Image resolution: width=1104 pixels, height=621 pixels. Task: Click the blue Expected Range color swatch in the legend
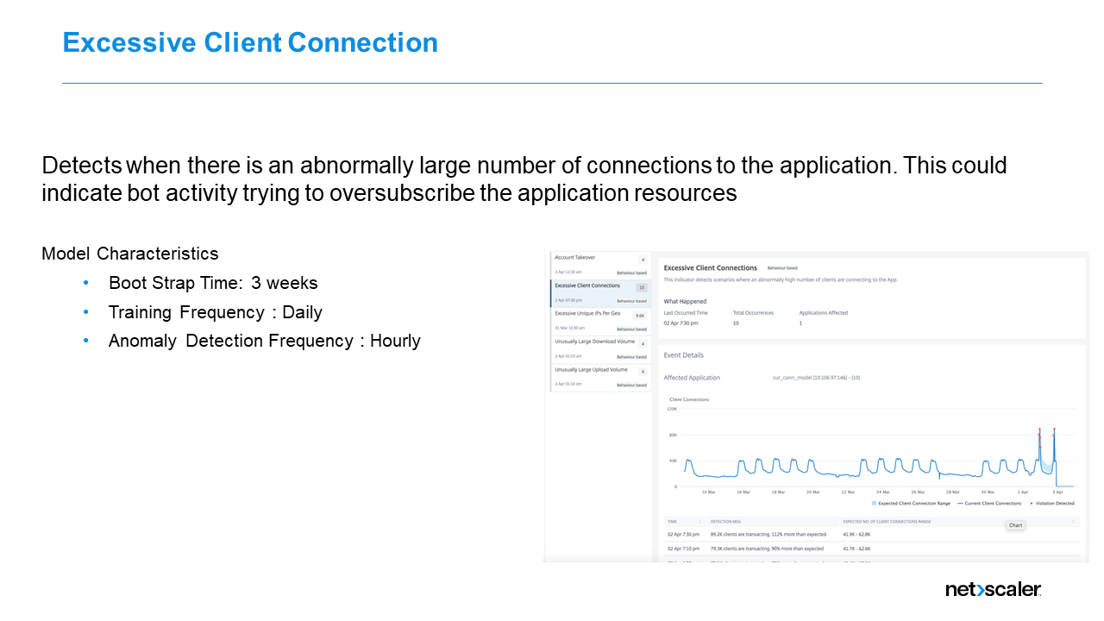pos(874,504)
